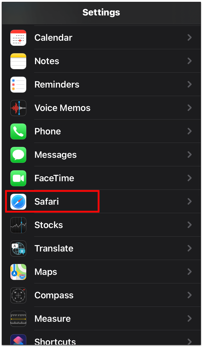Select the Shortcuts row label
The image size is (203, 347).
click(x=55, y=342)
